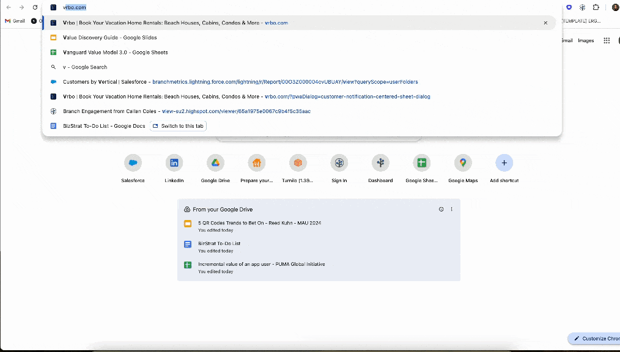This screenshot has height=352, width=620.
Task: Open the Customize Chrome button
Action: (594, 339)
